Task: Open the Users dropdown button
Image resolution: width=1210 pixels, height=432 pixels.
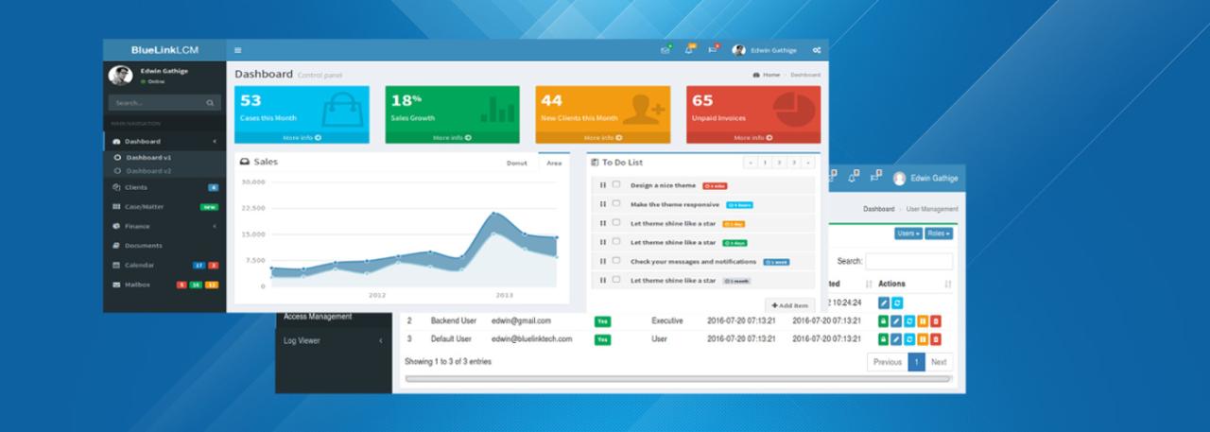Action: (907, 233)
